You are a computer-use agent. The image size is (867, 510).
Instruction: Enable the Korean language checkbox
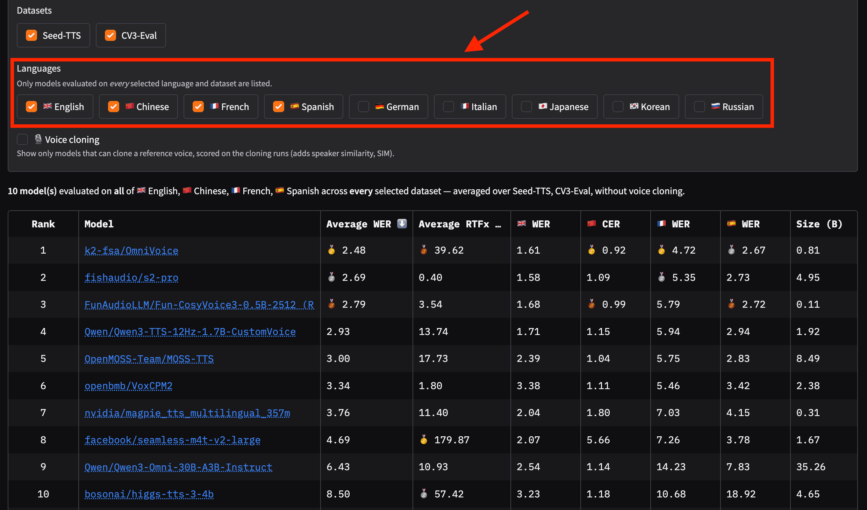(618, 107)
